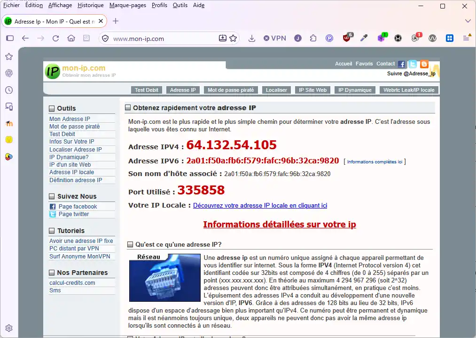Open the extensions puzzle icon
Viewport: 476px width, 338px height.
(x=313, y=38)
